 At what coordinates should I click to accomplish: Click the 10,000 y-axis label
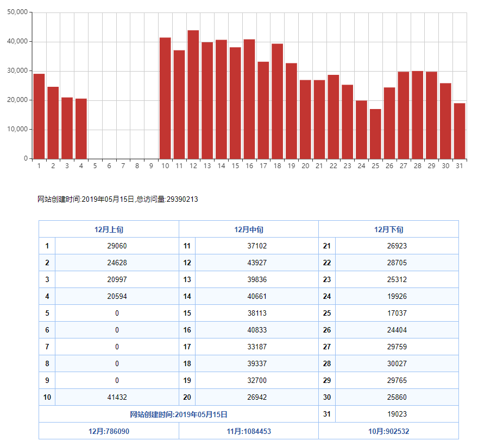(17, 129)
